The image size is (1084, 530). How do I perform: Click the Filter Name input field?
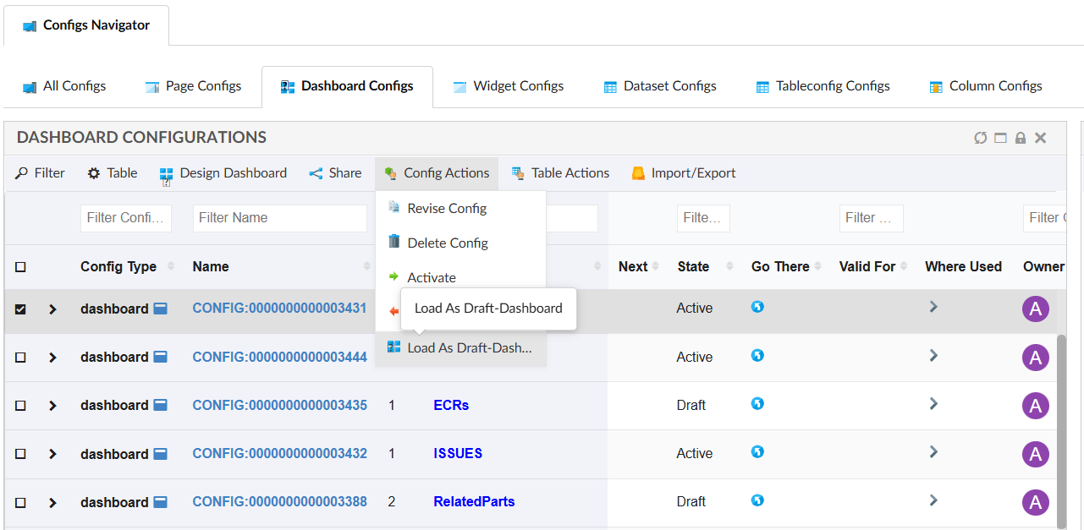click(x=279, y=218)
